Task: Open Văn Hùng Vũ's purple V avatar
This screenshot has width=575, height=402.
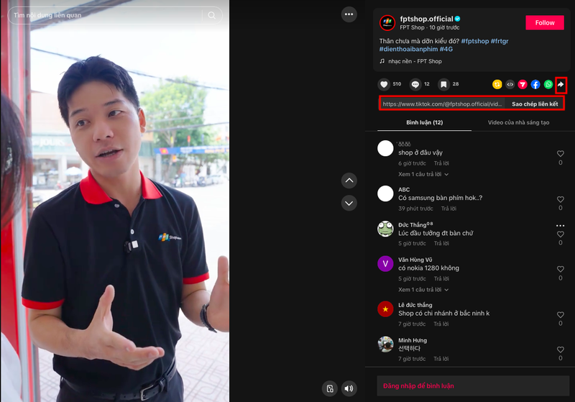Action: 385,264
